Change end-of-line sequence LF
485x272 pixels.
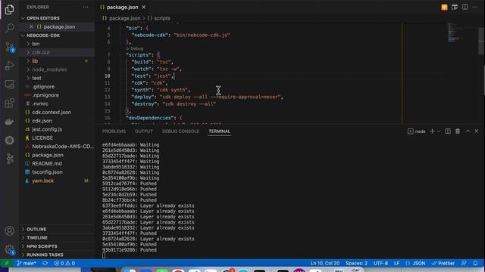[x=396, y=263]
